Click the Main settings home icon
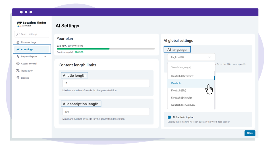This screenshot has width=270, height=148. 18,42
